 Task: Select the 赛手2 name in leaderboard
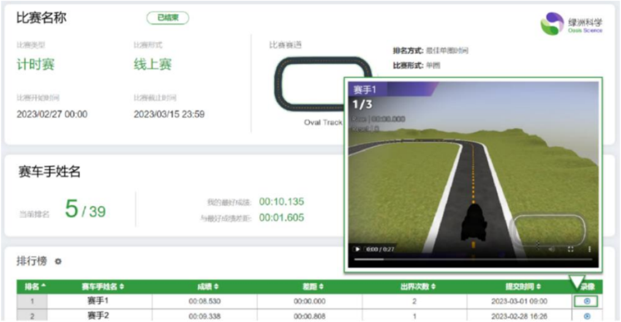tap(98, 316)
